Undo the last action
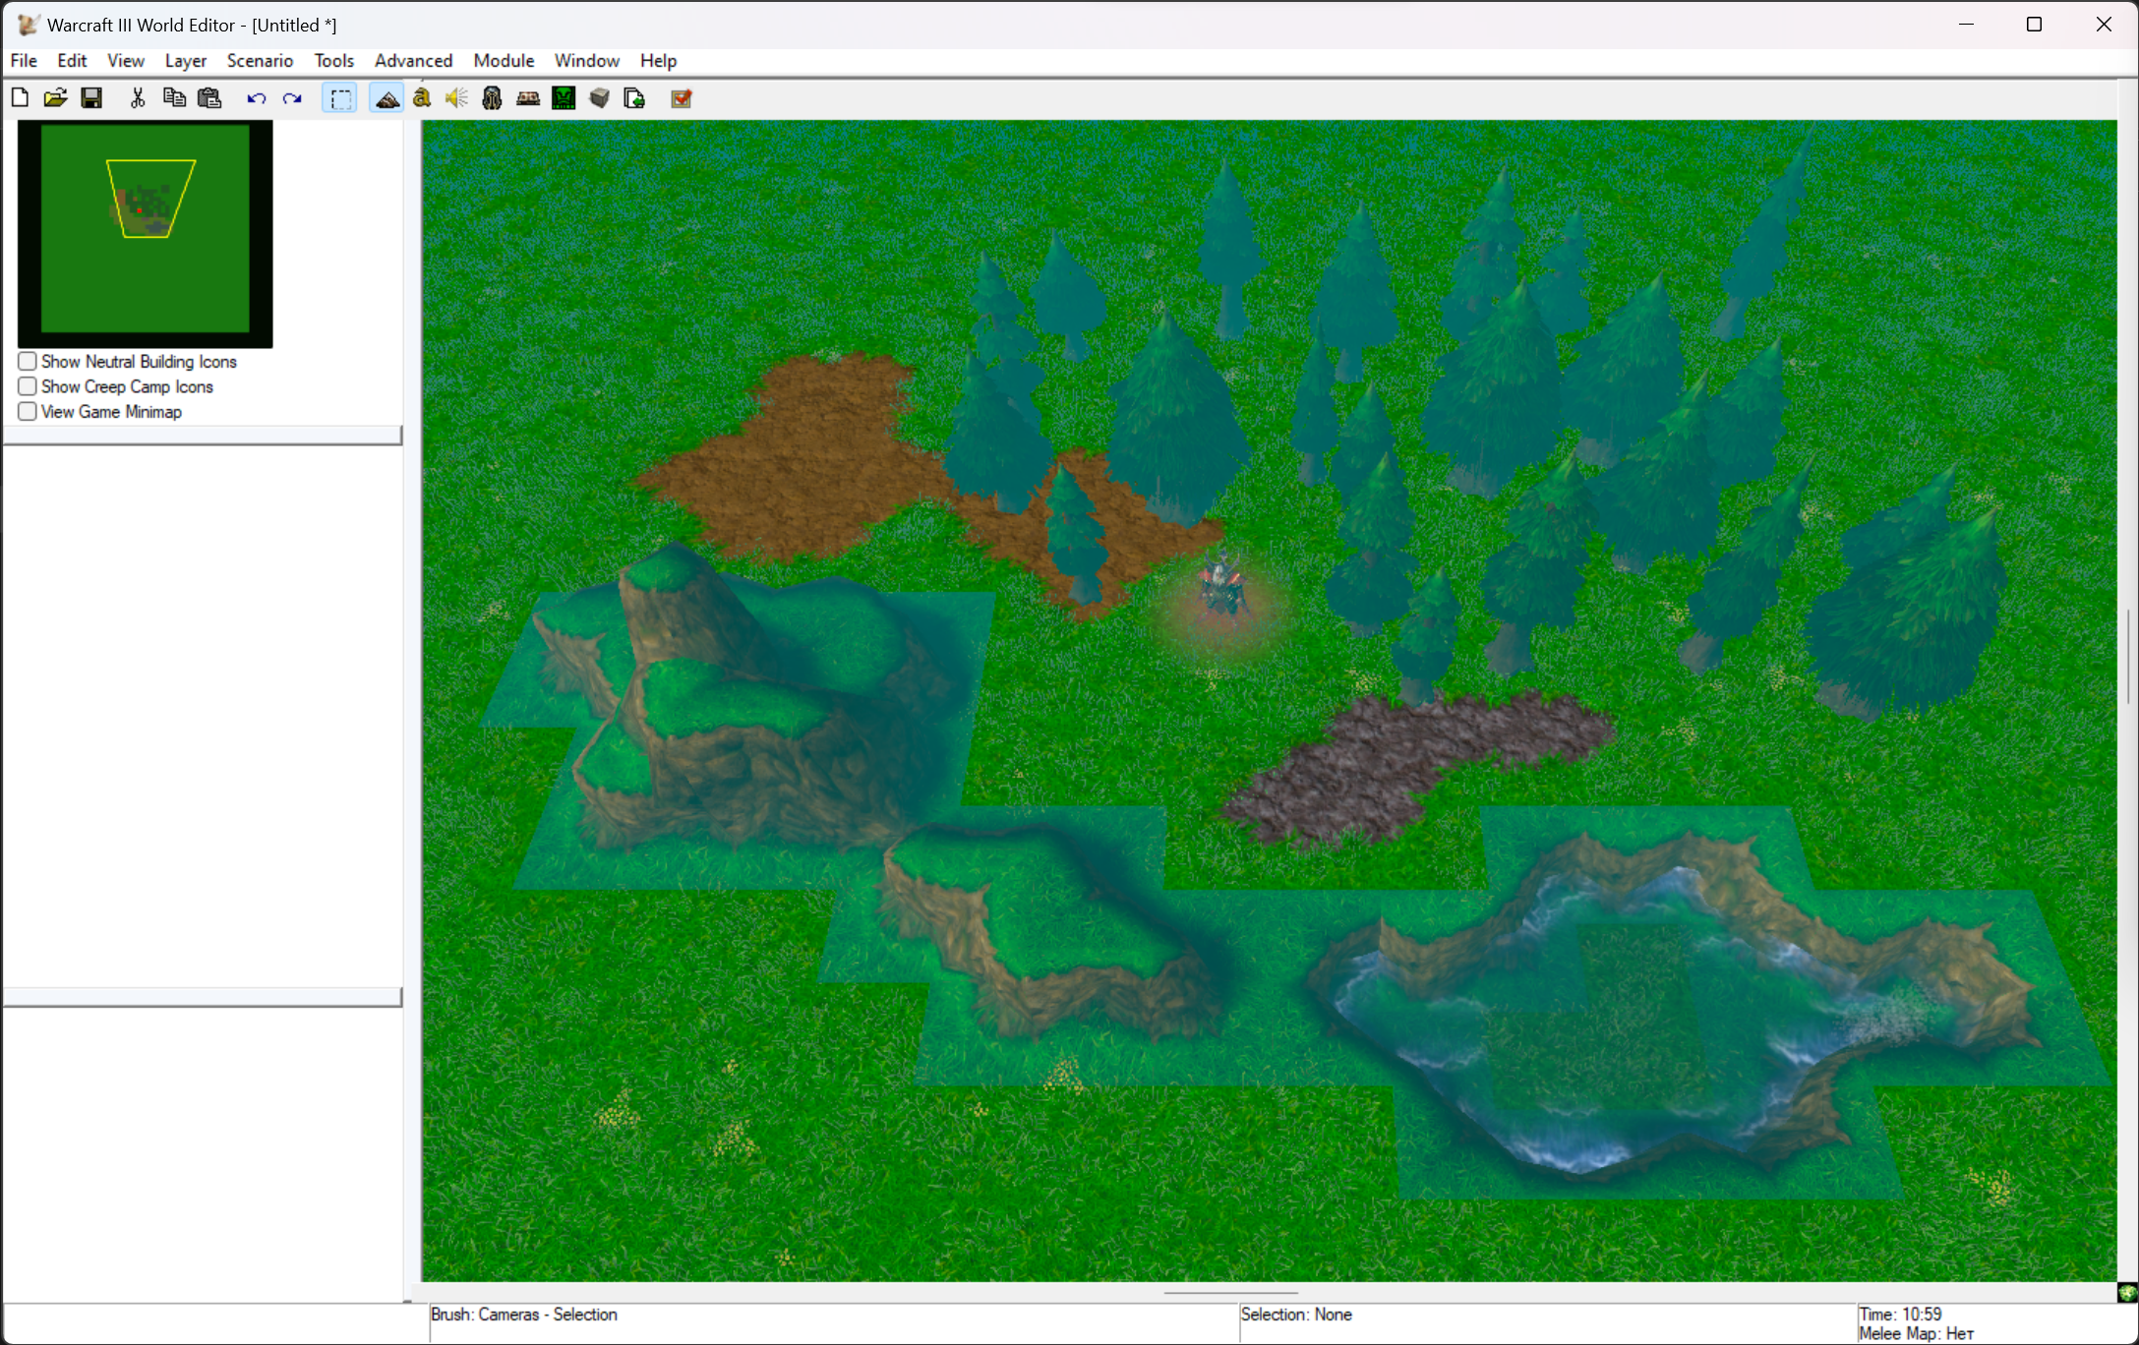This screenshot has width=2139, height=1345. point(257,97)
